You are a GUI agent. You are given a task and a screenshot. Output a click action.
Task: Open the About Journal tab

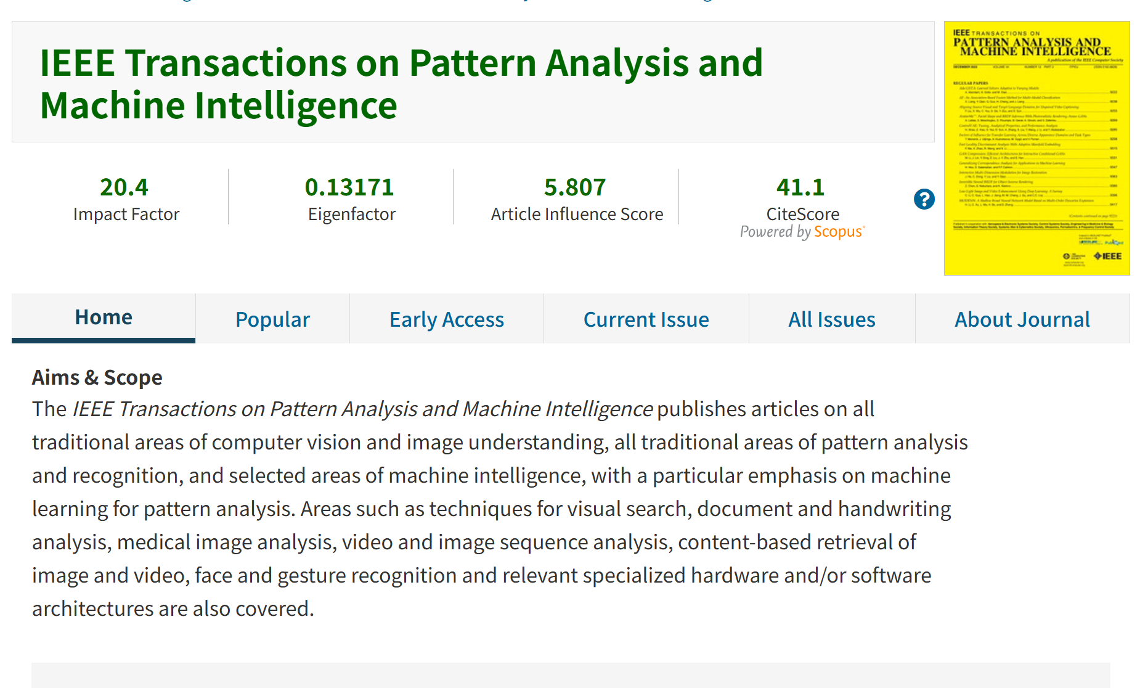tap(1022, 319)
